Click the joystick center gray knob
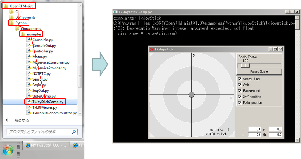 tap(192, 95)
